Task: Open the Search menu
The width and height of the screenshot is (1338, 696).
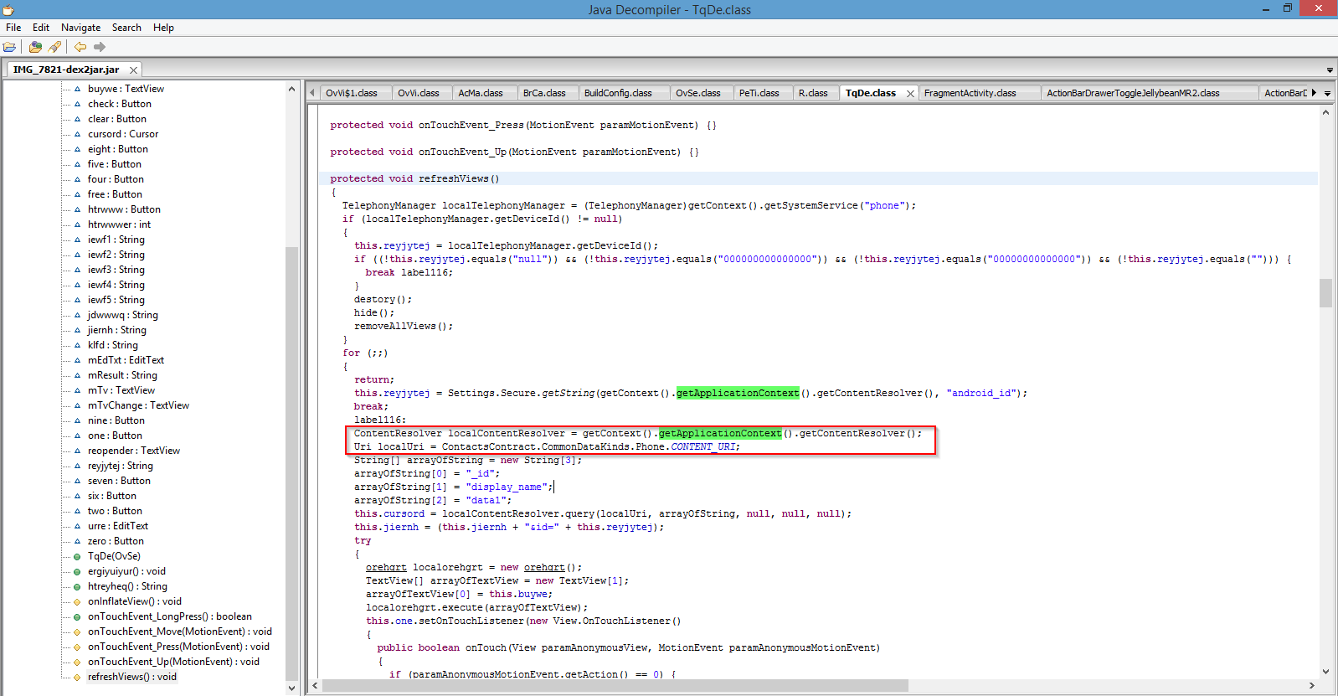Action: [x=126, y=28]
